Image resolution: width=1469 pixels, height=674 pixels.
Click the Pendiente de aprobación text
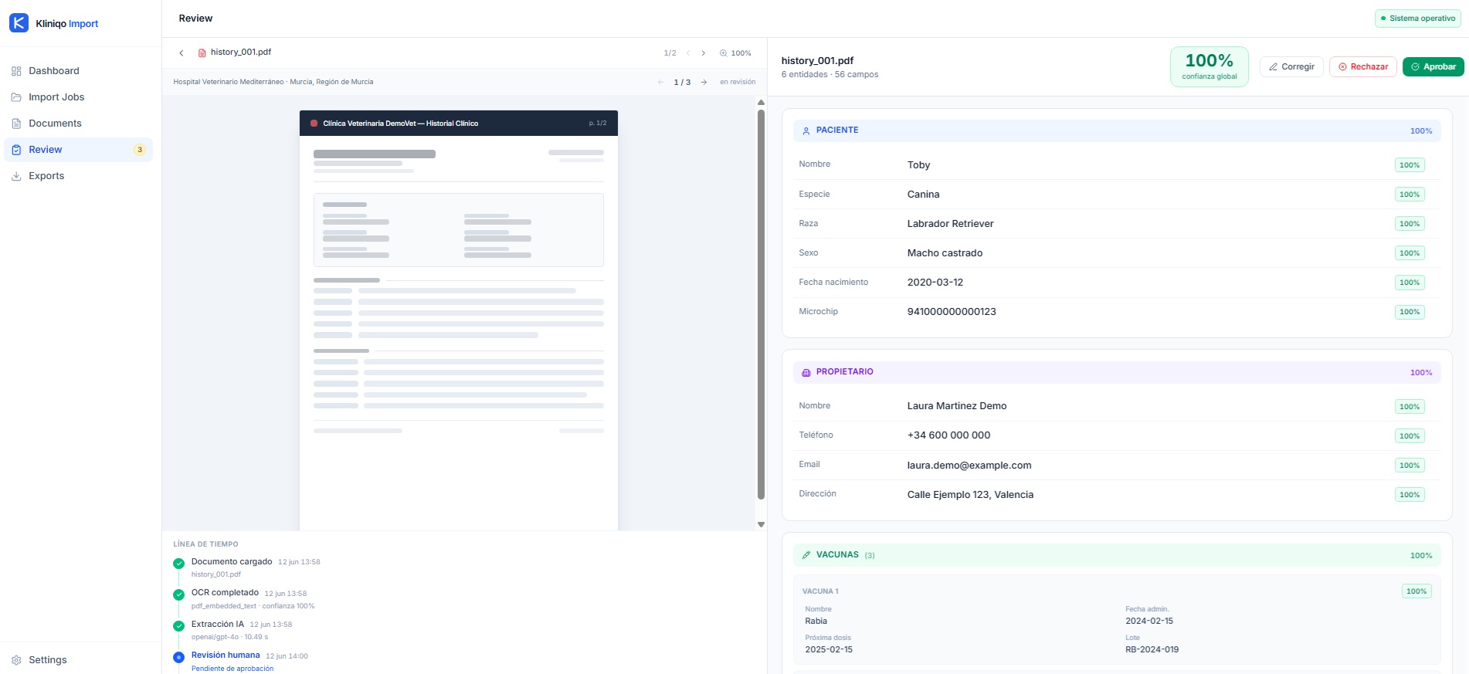tap(232, 669)
